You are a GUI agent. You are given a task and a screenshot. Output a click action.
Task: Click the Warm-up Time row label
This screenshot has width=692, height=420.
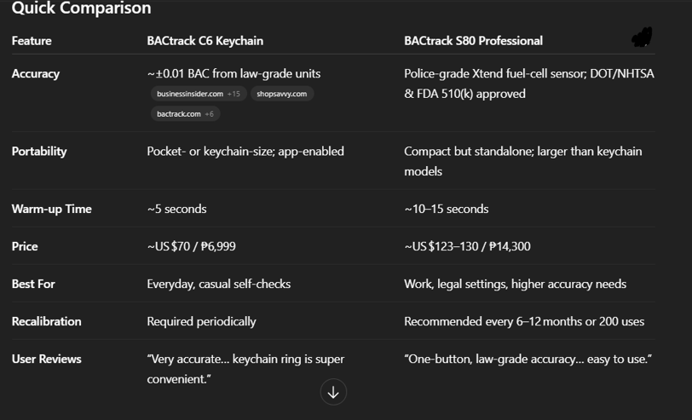tap(52, 209)
